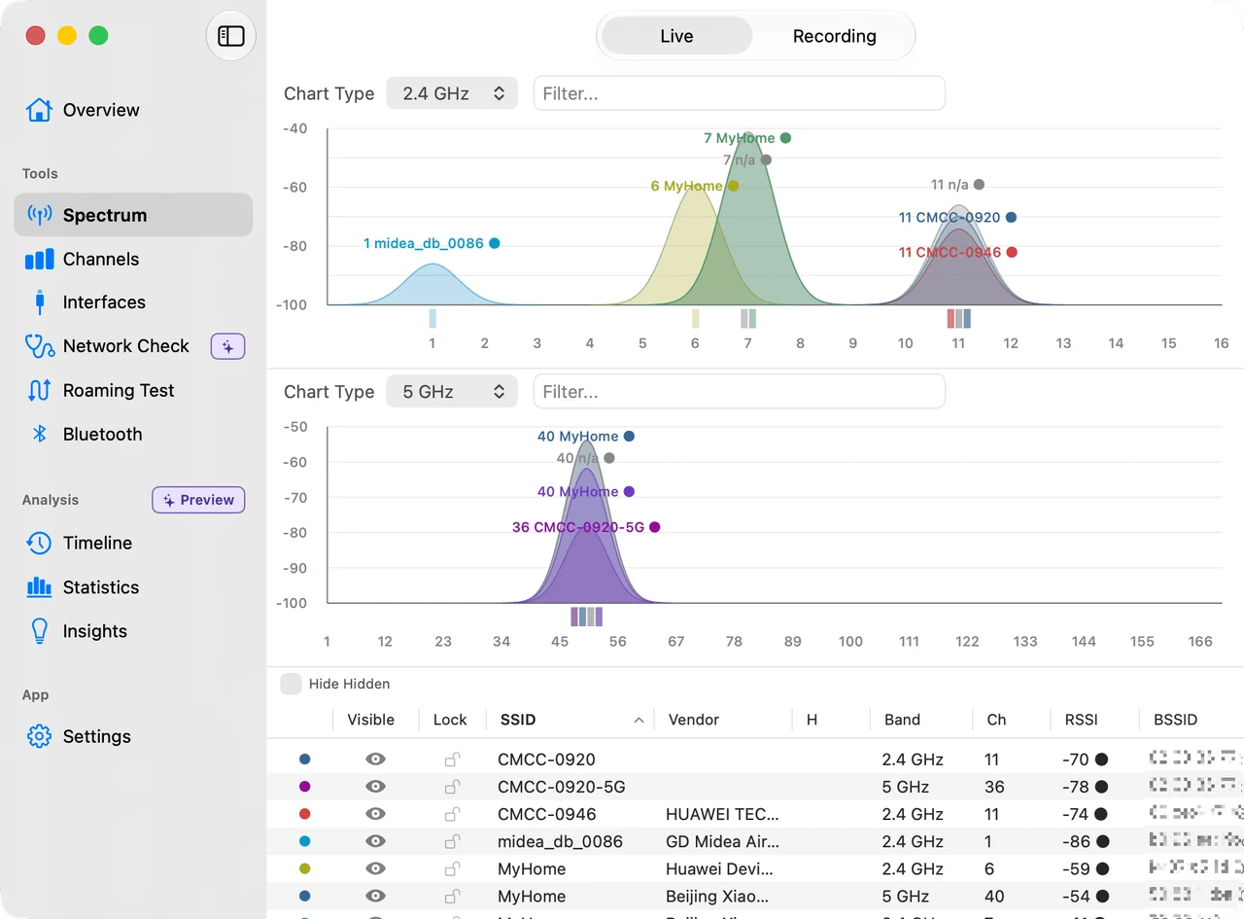1244x919 pixels.
Task: Sort by H column header
Action: coord(812,720)
